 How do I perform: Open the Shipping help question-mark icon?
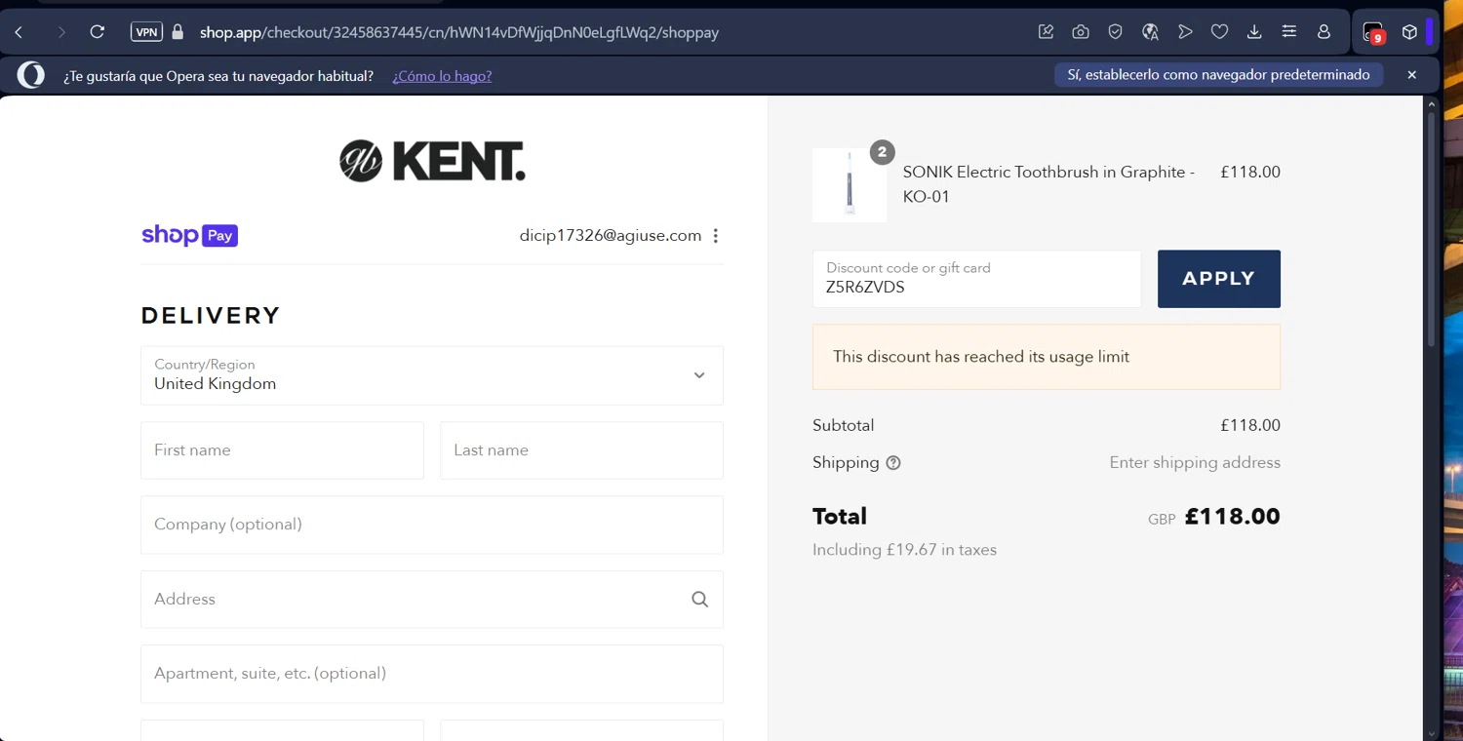(893, 463)
